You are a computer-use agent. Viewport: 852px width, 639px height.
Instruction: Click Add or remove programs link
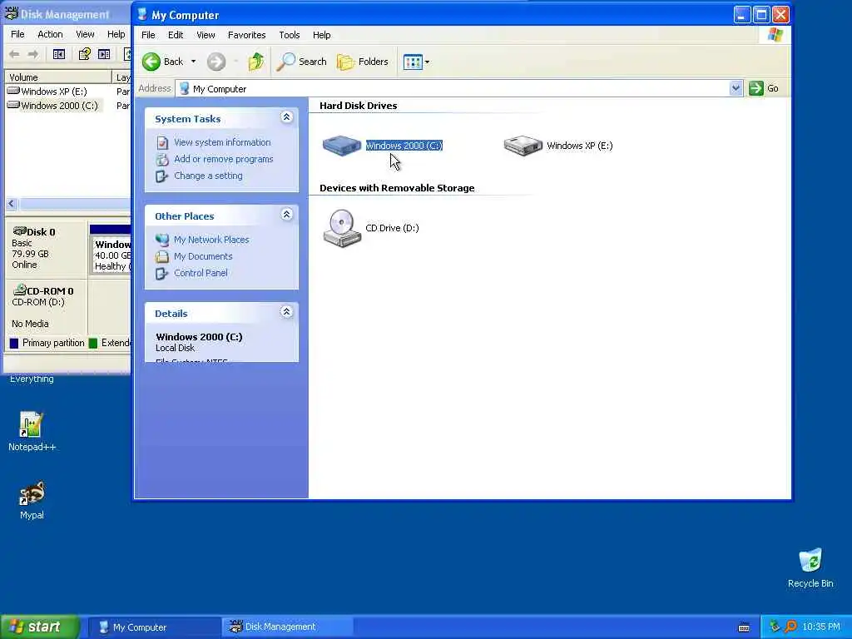click(223, 159)
